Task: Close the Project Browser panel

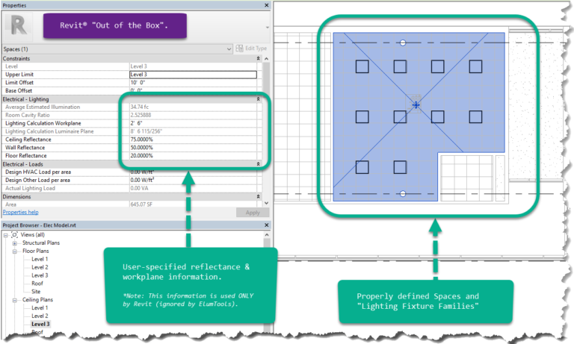Action: (267, 225)
